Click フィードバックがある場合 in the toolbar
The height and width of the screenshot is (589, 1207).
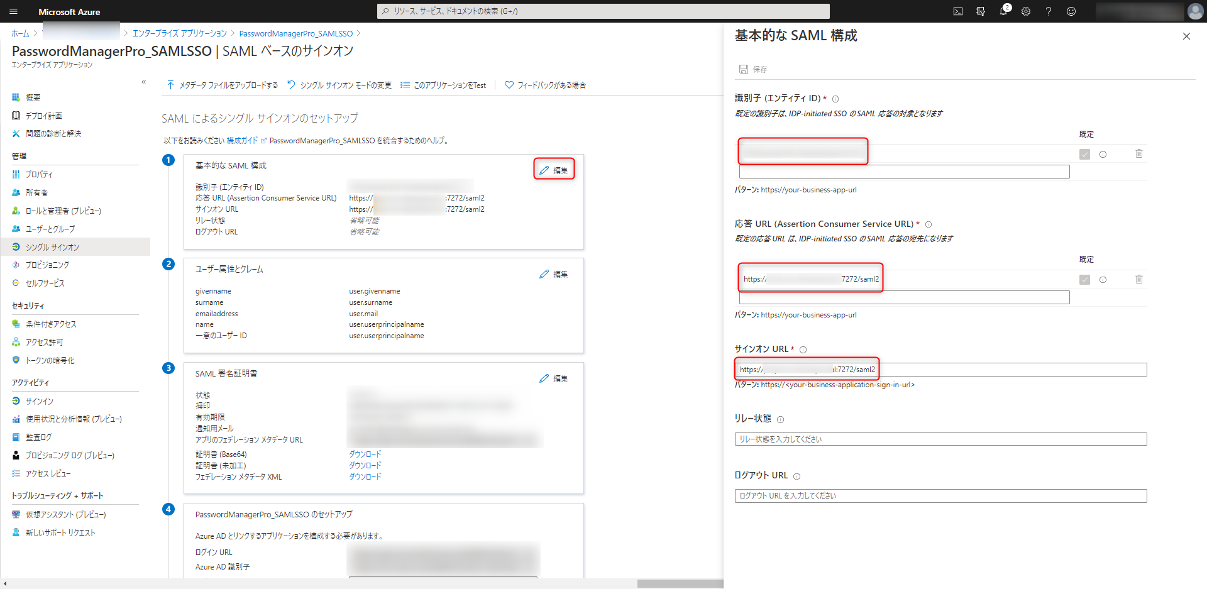(545, 85)
